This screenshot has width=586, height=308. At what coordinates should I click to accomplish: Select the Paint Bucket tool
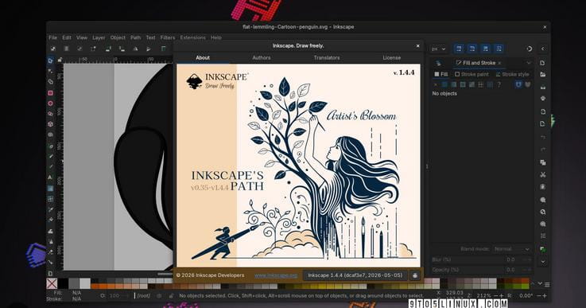[50, 220]
